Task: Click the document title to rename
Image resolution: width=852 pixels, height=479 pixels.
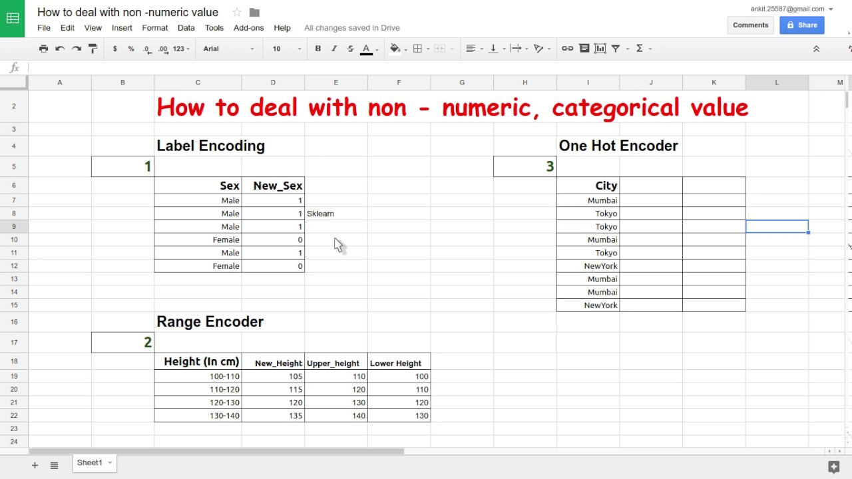Action: [x=128, y=12]
